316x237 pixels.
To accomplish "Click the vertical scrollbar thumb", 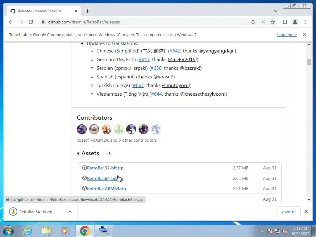I will 309,62.
